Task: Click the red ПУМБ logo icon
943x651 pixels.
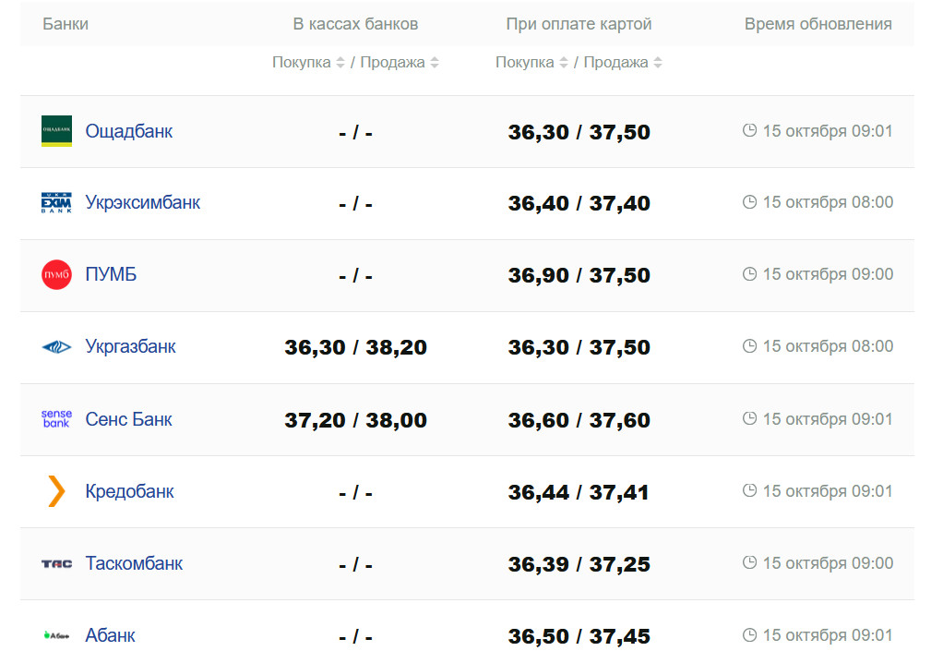Action: [56, 275]
